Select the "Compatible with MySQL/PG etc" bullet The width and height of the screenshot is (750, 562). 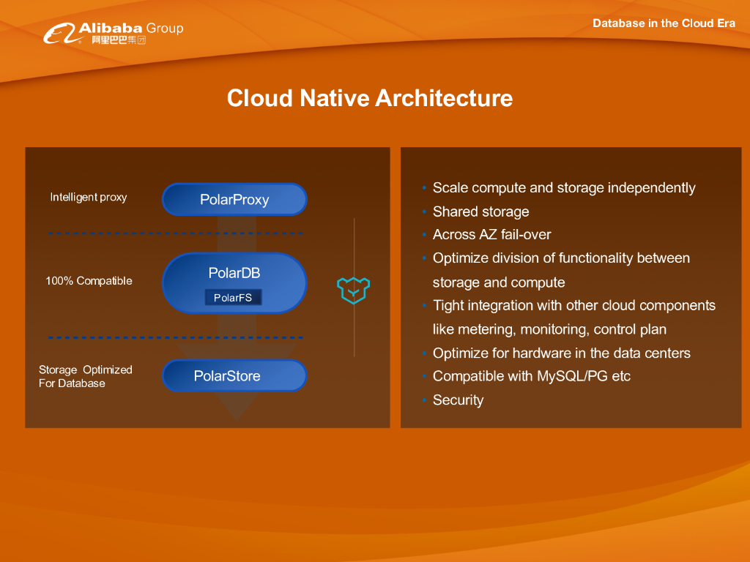[x=531, y=377]
